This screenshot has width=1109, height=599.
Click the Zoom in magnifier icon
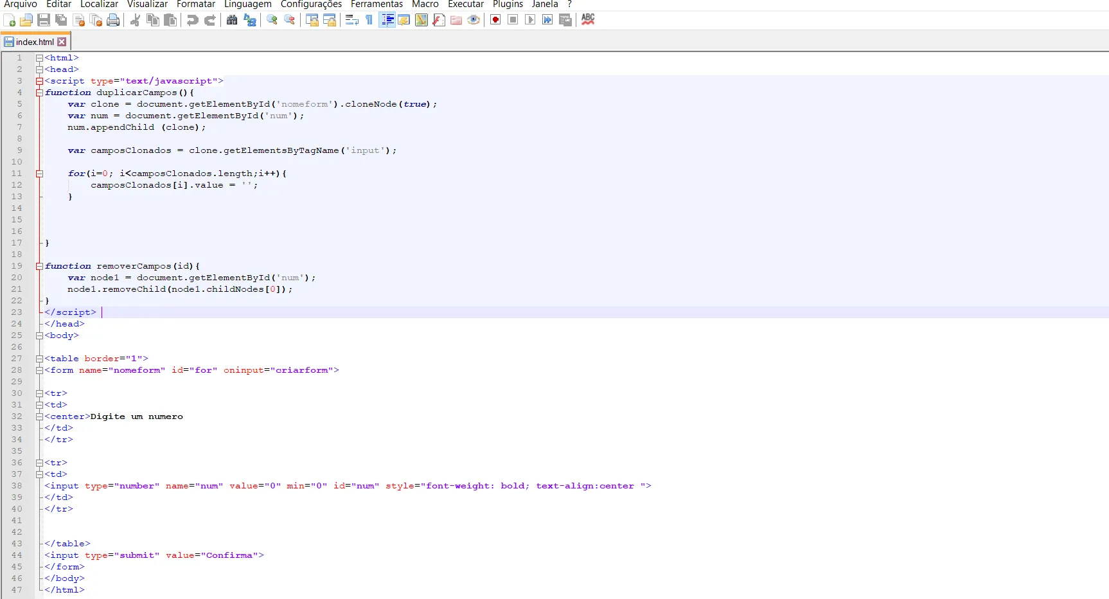(x=272, y=21)
